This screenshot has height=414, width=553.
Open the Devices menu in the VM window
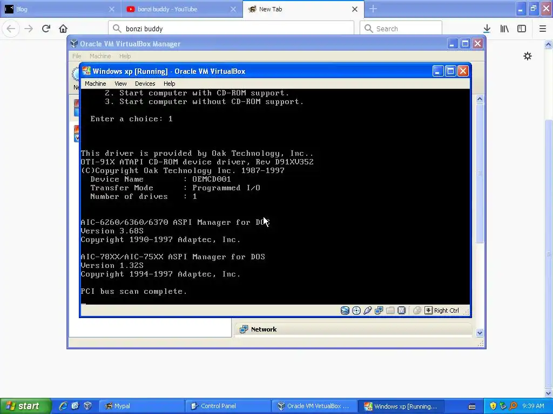pyautogui.click(x=145, y=84)
